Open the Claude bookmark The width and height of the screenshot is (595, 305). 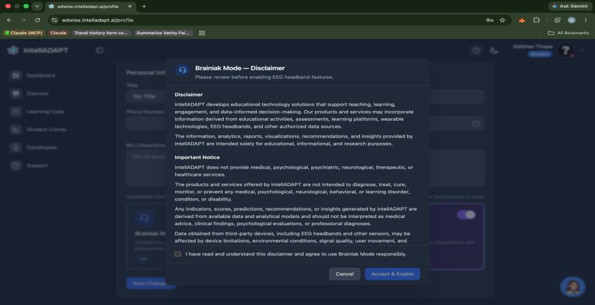(x=58, y=33)
